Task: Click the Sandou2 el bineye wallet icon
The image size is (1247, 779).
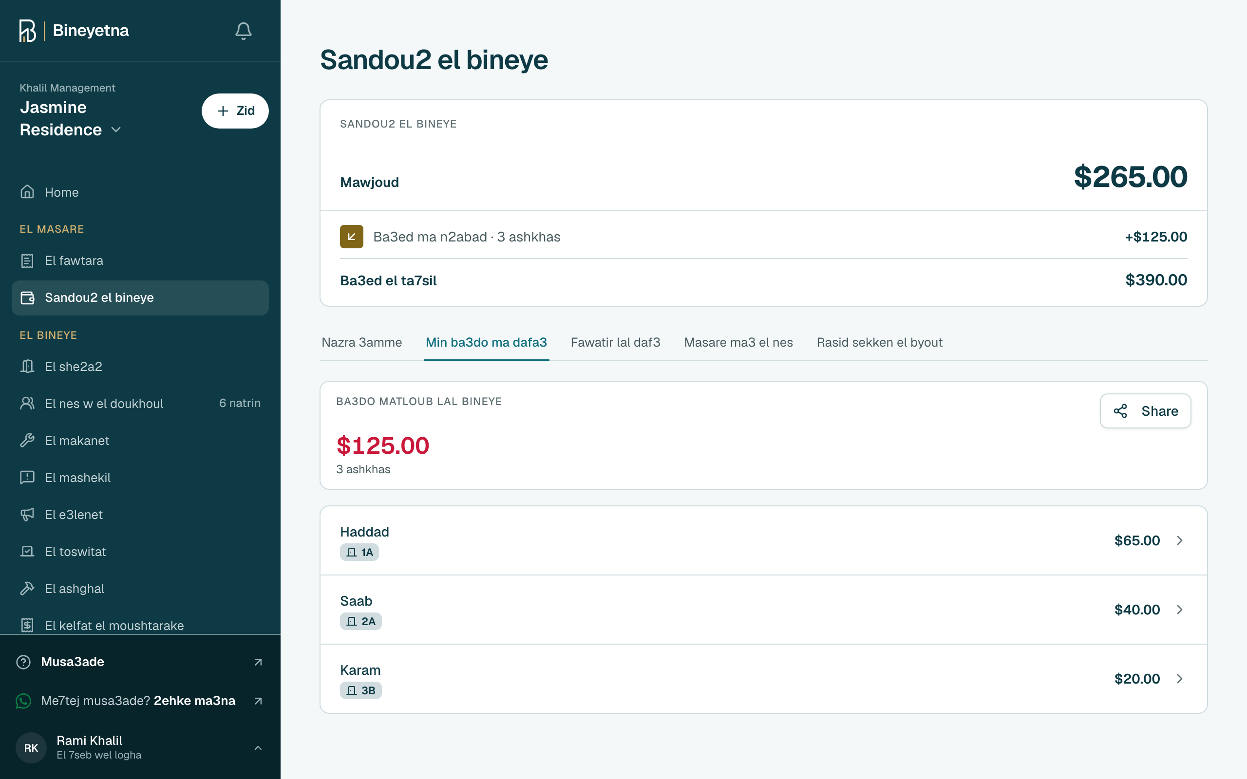Action: click(27, 298)
